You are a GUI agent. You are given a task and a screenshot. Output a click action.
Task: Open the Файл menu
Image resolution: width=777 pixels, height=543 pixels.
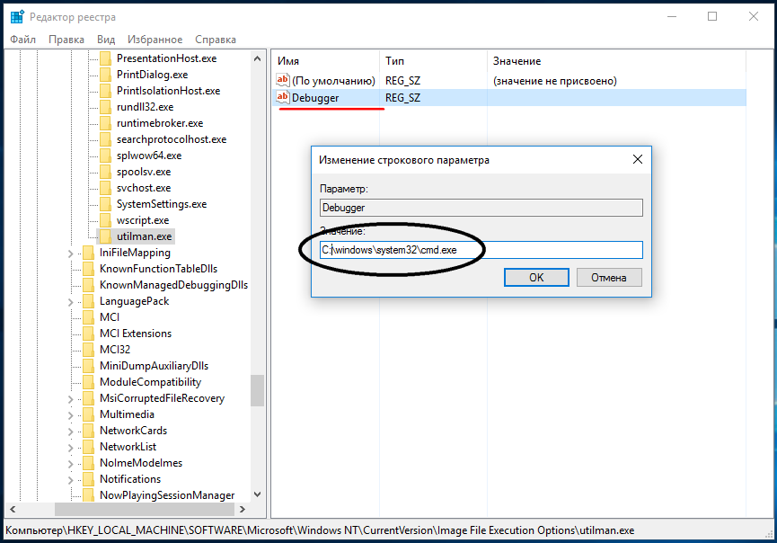coord(22,40)
